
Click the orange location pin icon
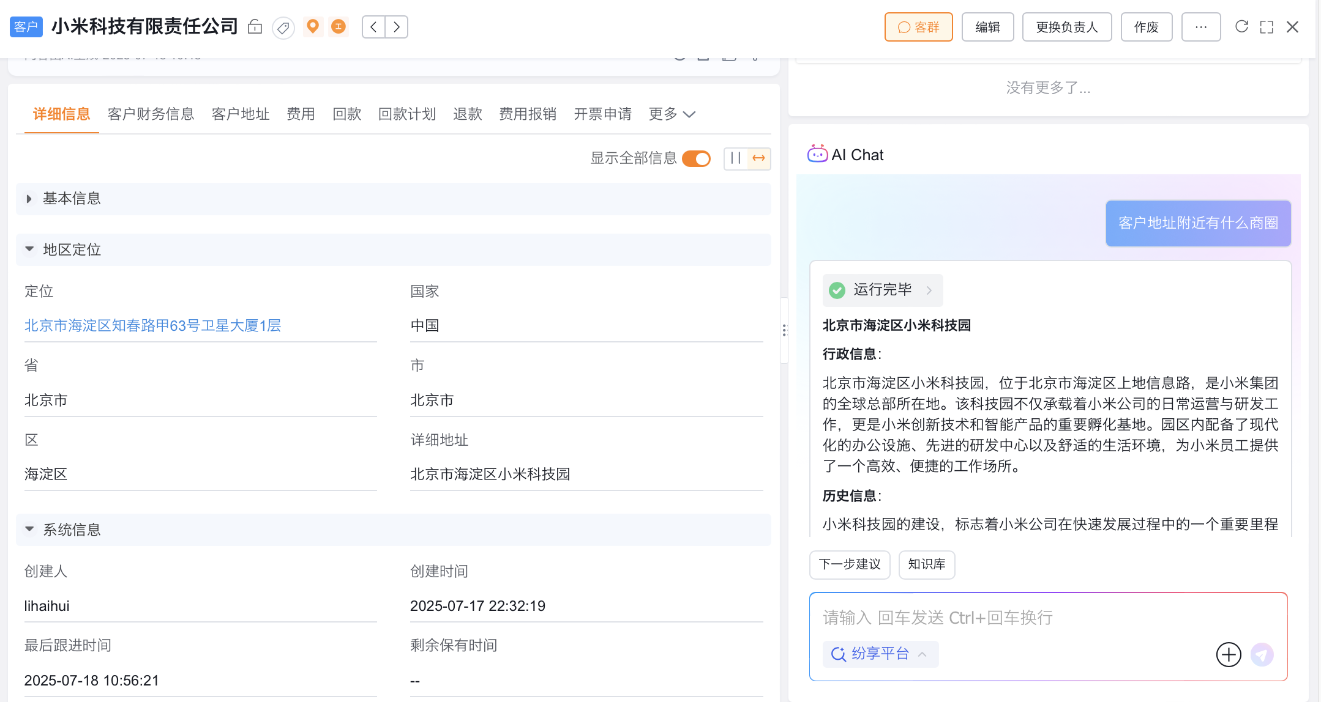(x=313, y=26)
